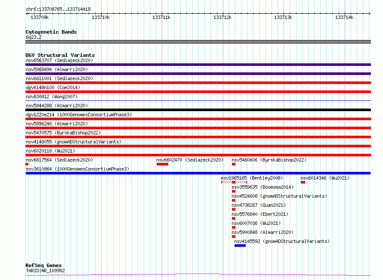Select the nsv830812 (Wong2007) label
This screenshot has height=280, width=383.
(x=52, y=96)
